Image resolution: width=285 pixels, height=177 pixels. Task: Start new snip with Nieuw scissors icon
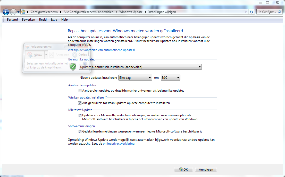[29, 55]
